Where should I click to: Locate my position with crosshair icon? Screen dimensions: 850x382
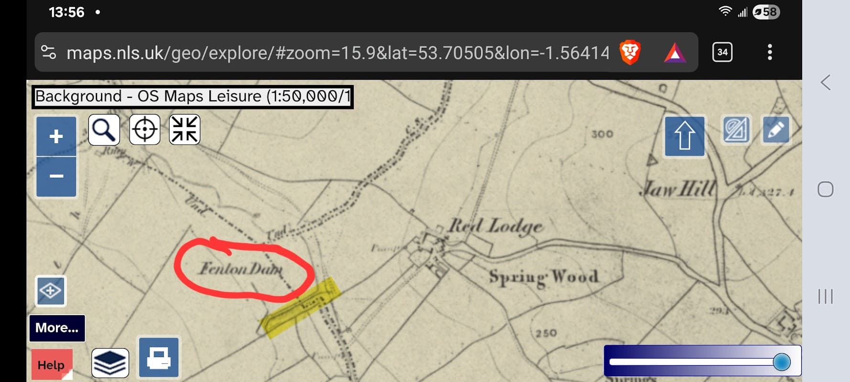[x=144, y=129]
